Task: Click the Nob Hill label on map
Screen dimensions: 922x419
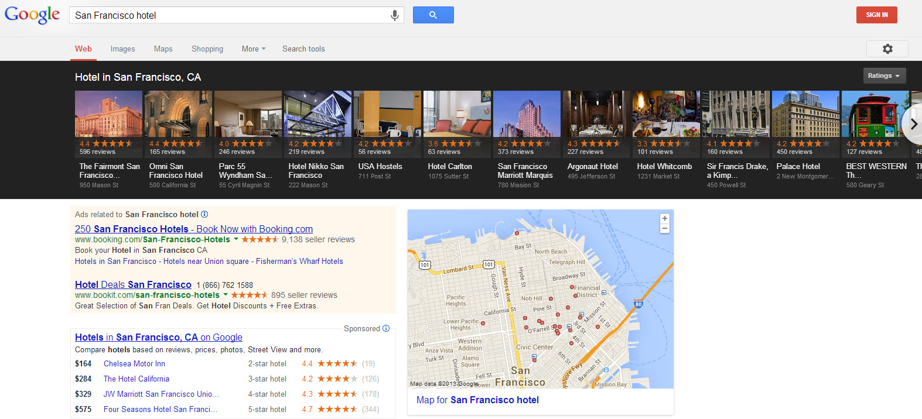Action: point(532,298)
